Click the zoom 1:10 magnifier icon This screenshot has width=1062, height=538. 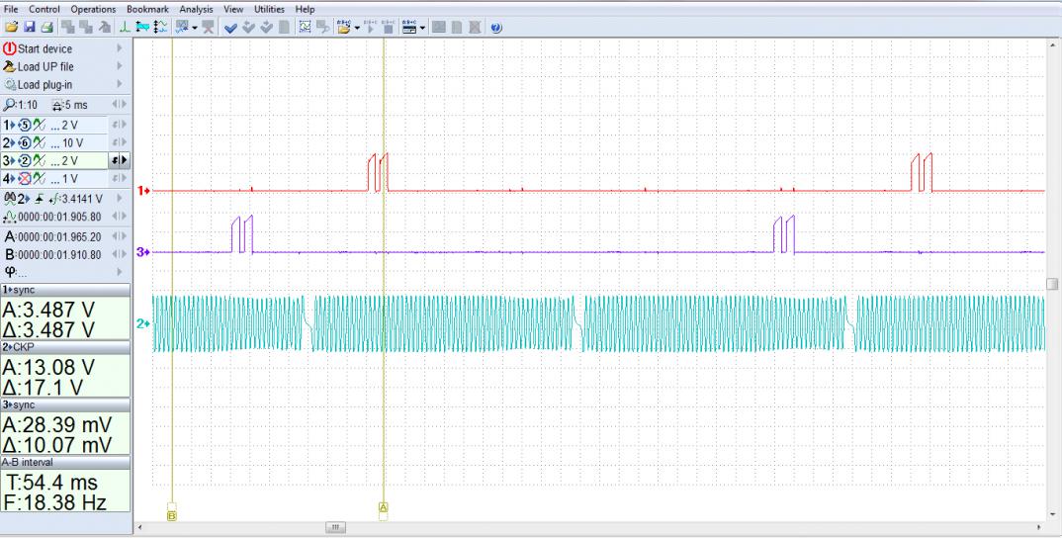(x=10, y=106)
